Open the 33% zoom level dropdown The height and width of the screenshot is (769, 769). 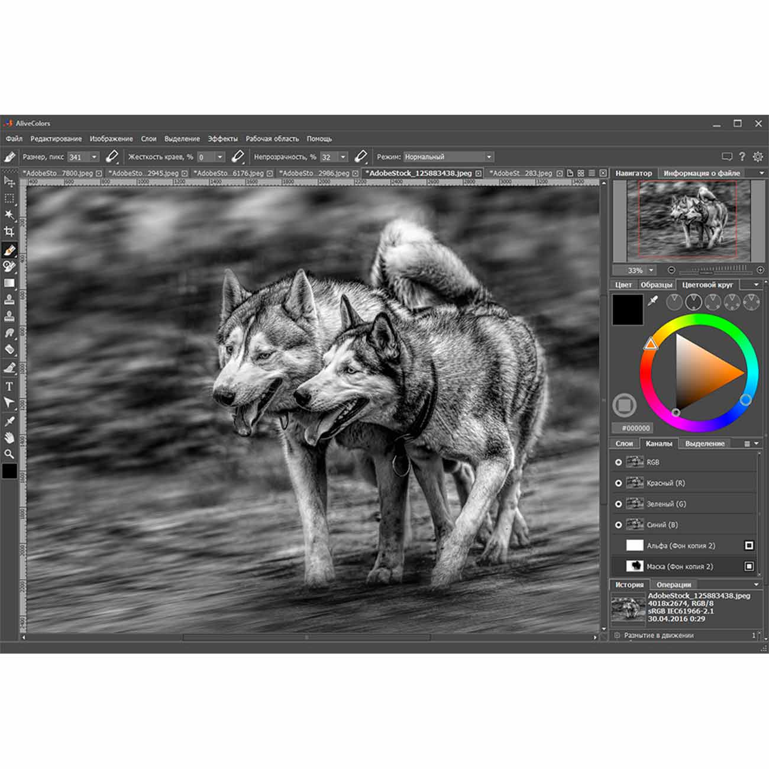(x=651, y=270)
